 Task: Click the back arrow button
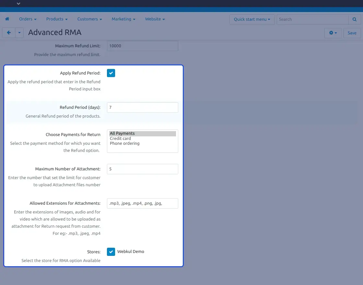9,33
